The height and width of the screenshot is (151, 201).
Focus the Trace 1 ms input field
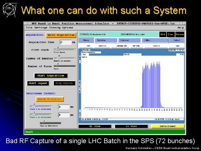click(64, 107)
